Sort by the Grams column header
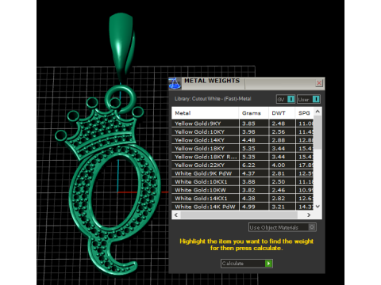The width and height of the screenshot is (381, 285). click(254, 113)
